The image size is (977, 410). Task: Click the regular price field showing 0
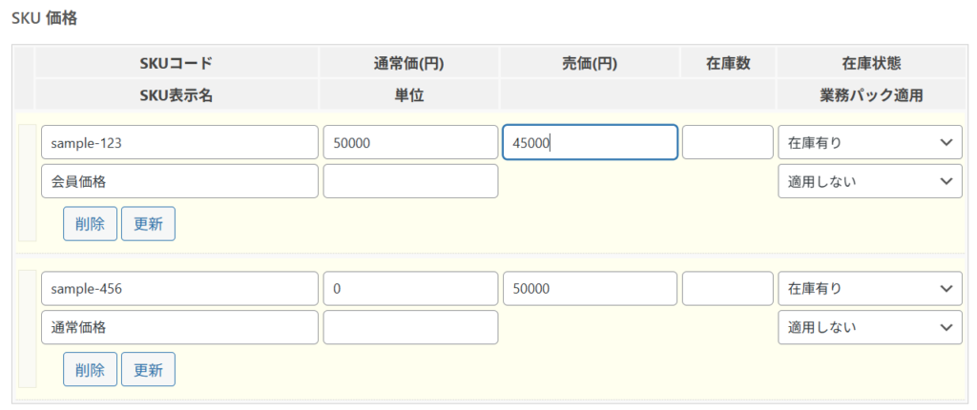(x=410, y=289)
